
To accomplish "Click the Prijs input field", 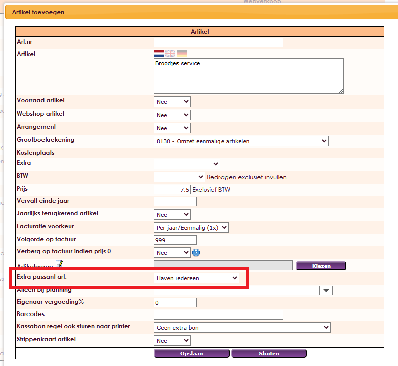I will tap(172, 190).
